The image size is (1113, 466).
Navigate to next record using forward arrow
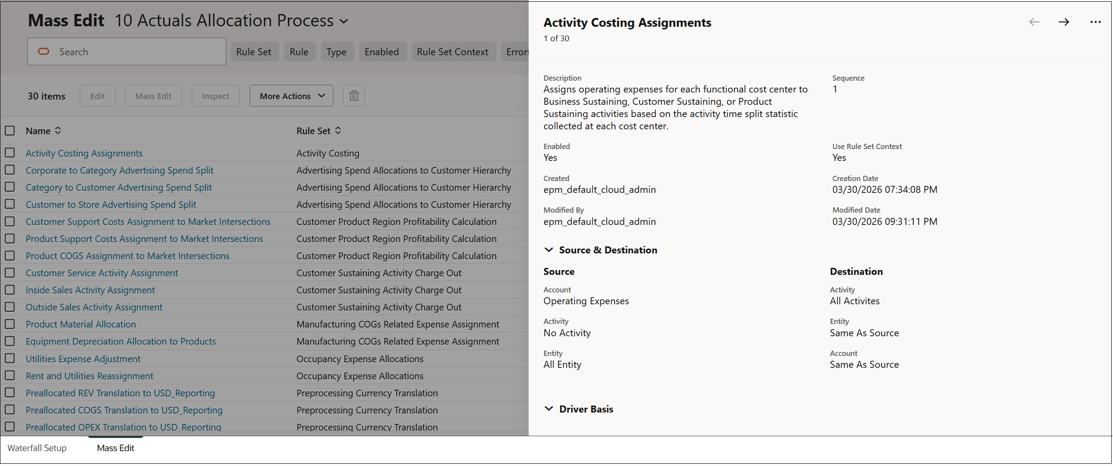coord(1063,22)
